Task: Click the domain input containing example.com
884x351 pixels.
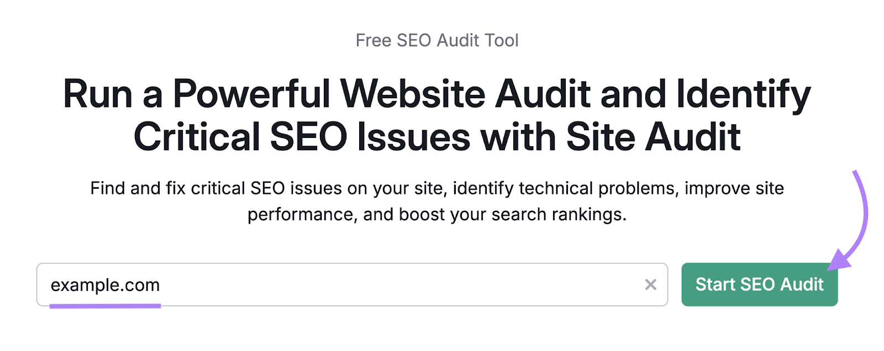Action: coord(331,285)
